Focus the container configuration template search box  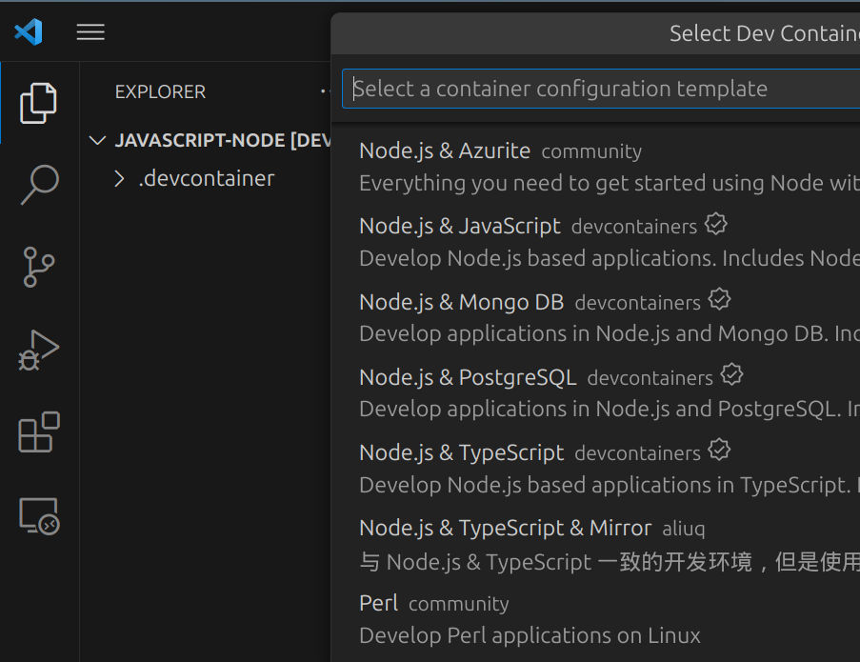600,90
